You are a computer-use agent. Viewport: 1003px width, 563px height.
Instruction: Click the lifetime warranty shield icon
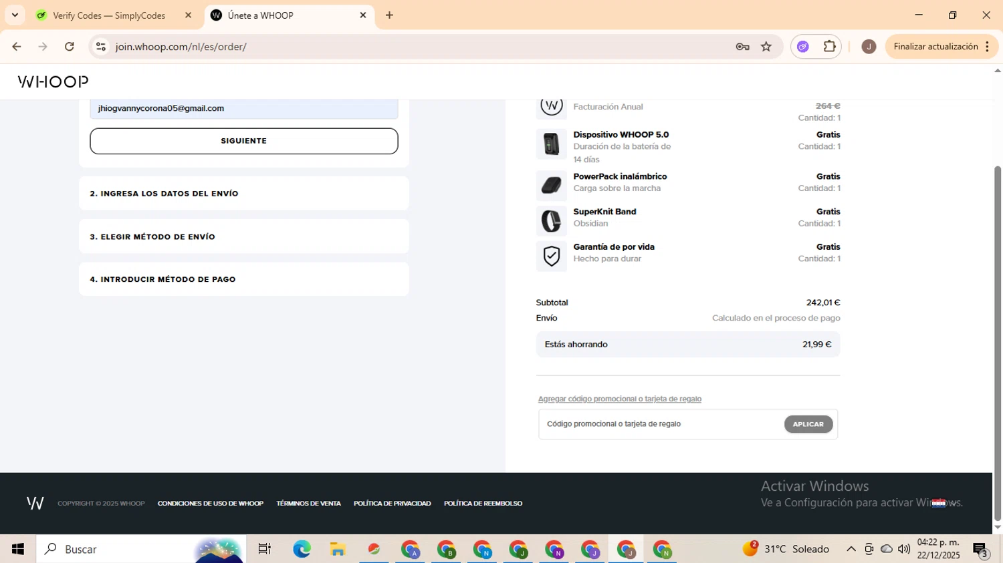point(552,256)
